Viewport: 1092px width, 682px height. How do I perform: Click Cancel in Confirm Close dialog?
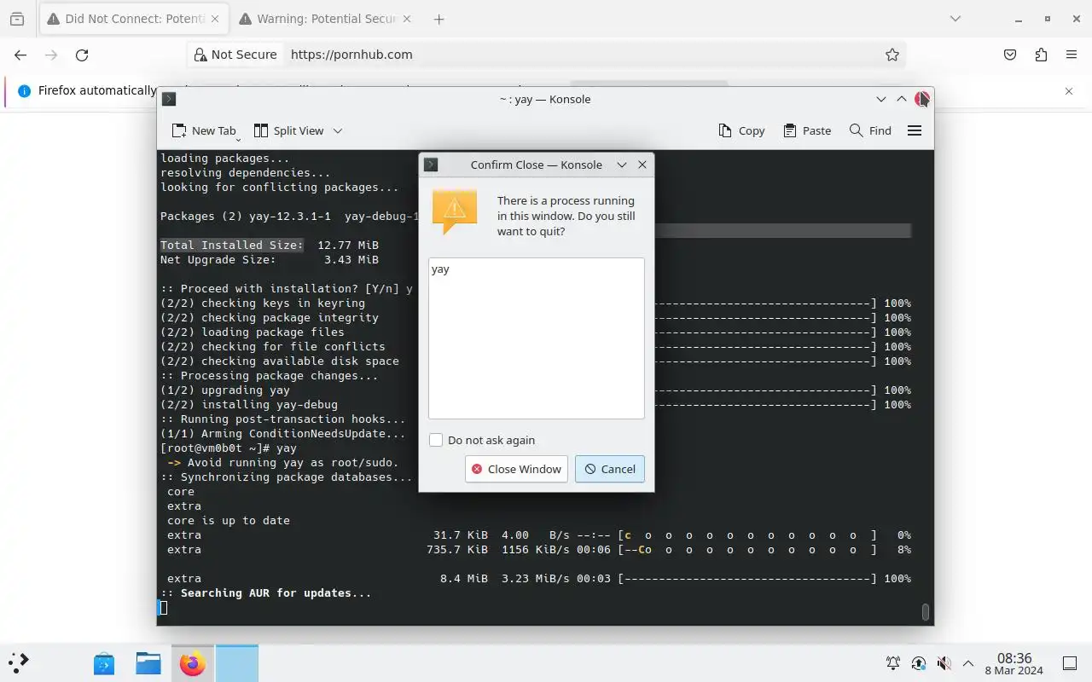point(610,469)
